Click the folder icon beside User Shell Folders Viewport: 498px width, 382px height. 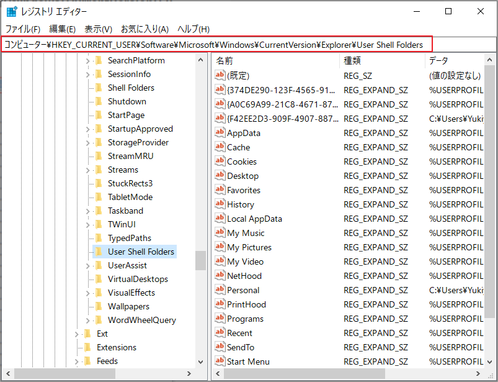coord(99,252)
